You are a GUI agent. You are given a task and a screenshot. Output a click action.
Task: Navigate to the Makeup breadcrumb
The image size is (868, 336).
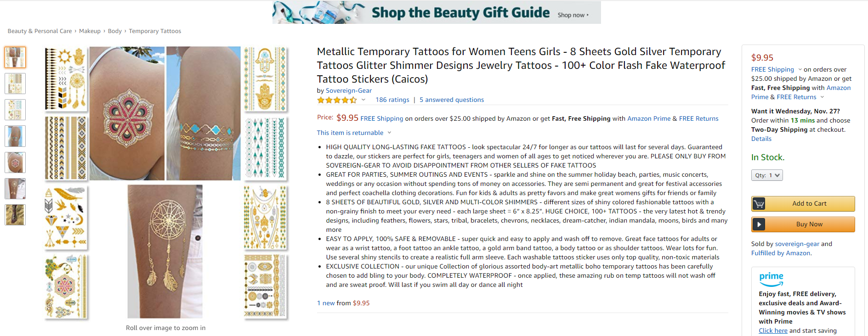click(x=90, y=31)
